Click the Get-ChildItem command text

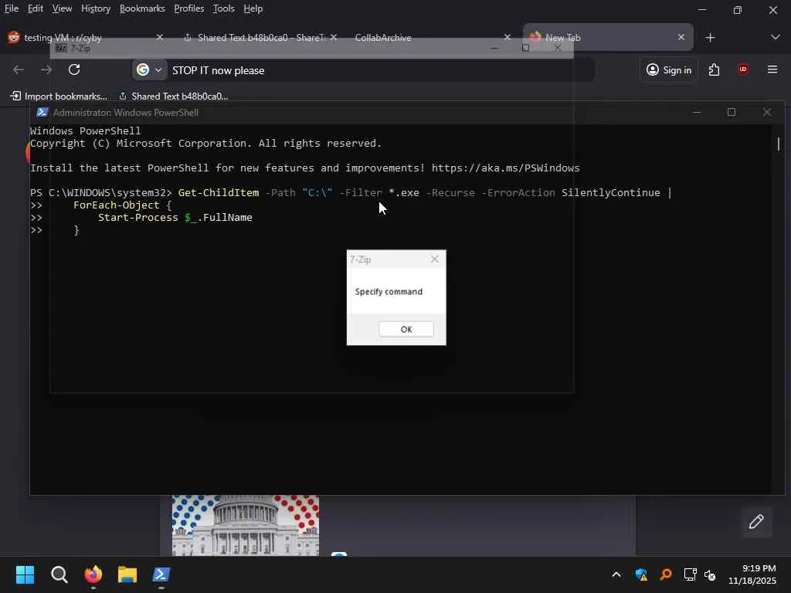pos(219,192)
